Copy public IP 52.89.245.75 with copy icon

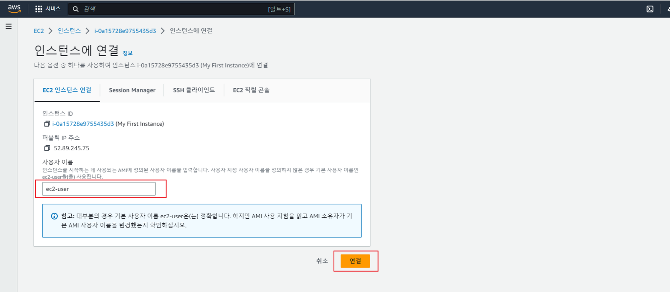tap(47, 148)
